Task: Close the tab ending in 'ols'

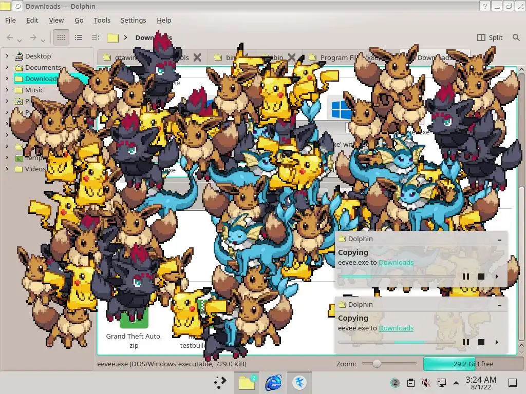Action: point(197,57)
